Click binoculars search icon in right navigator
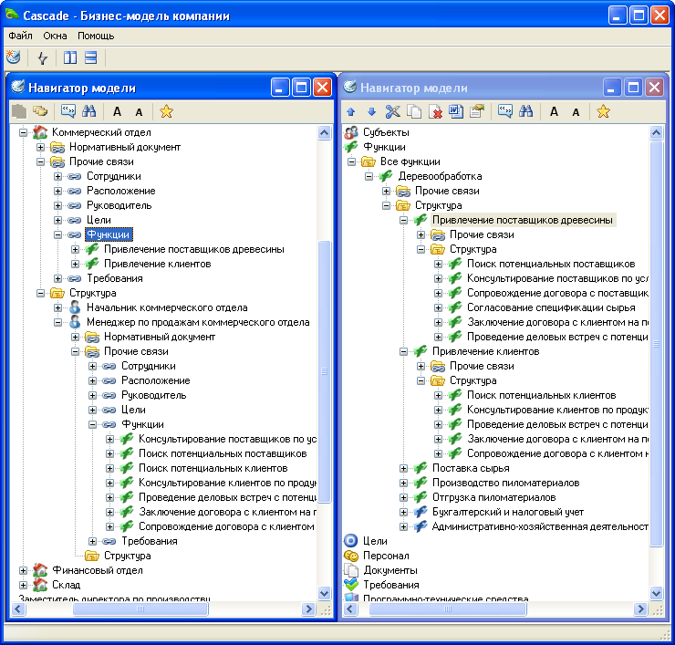The width and height of the screenshot is (675, 645). 525,111
